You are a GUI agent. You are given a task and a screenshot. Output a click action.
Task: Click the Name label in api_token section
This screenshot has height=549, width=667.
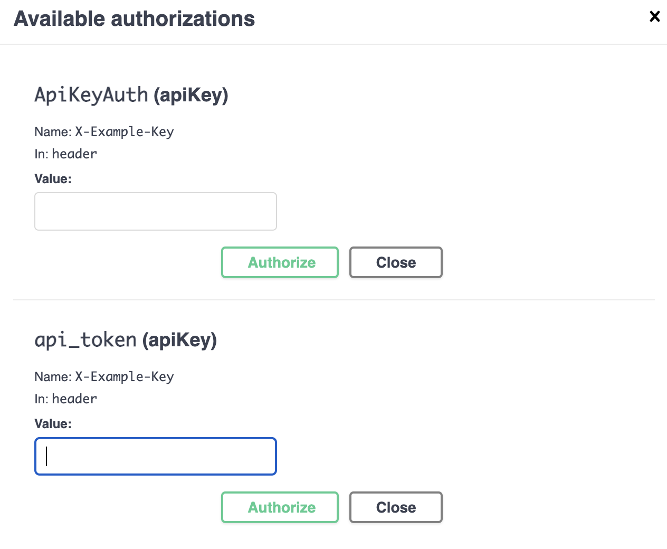[x=52, y=377]
